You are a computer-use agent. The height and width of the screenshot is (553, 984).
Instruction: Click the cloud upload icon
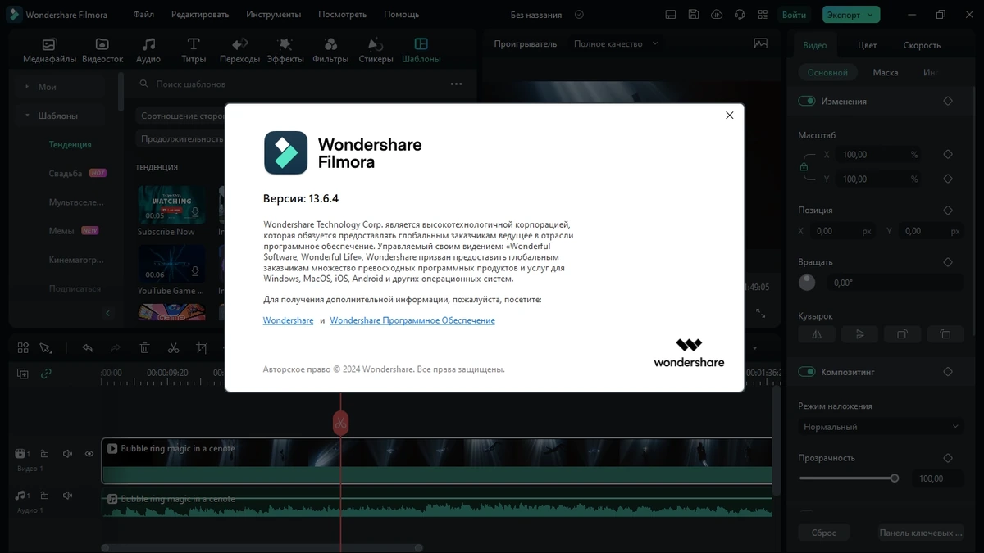717,15
